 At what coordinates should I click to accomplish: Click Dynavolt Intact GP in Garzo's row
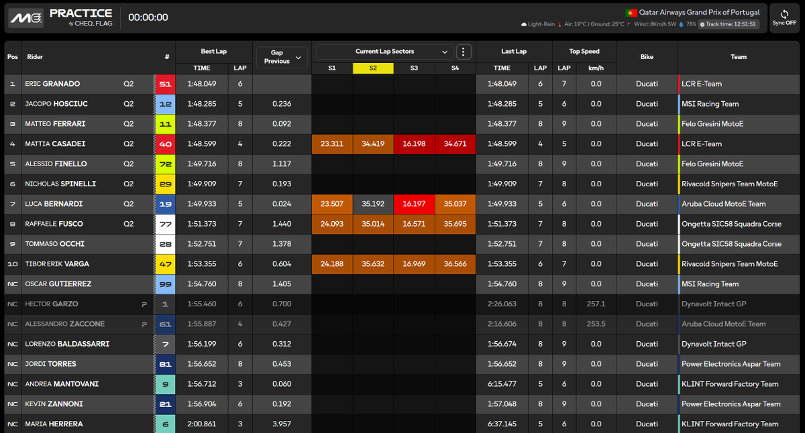tap(714, 304)
